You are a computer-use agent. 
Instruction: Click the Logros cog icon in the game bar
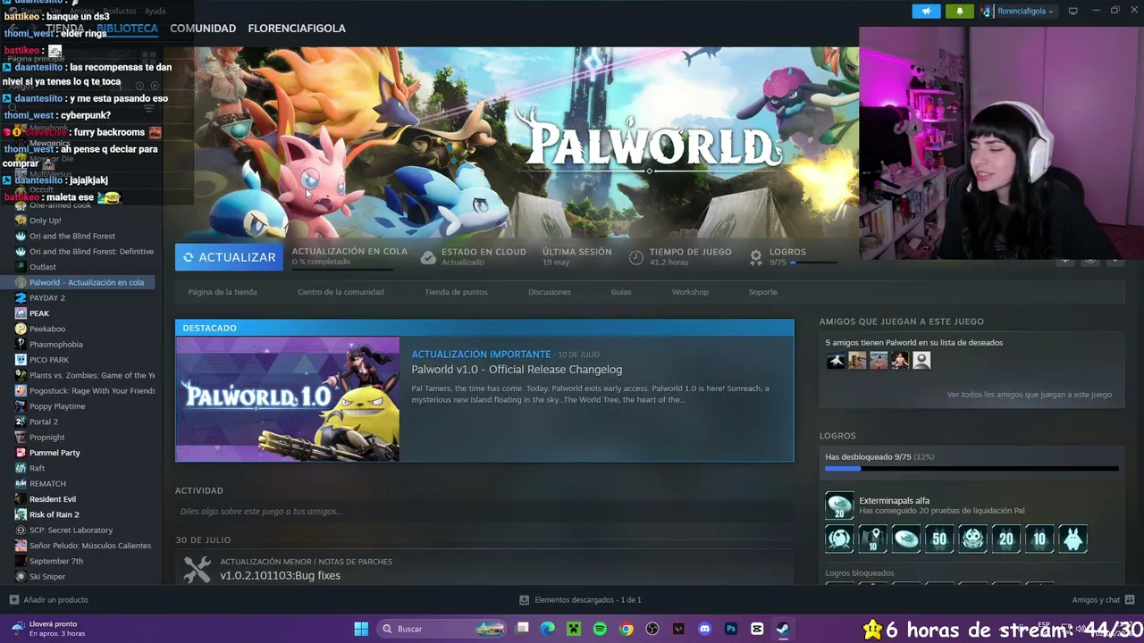click(x=756, y=257)
